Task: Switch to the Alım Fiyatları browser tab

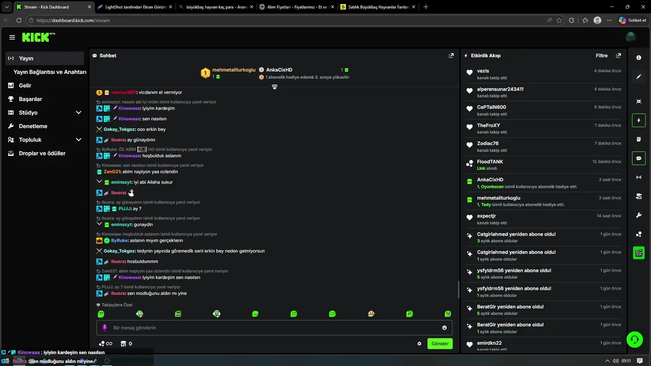Action: click(x=295, y=7)
